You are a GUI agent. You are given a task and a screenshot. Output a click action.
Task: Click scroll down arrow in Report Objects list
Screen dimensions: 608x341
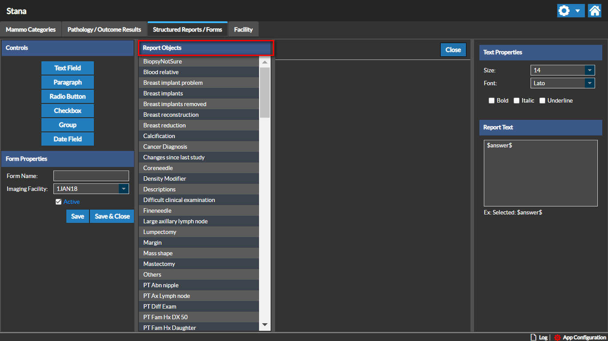265,325
